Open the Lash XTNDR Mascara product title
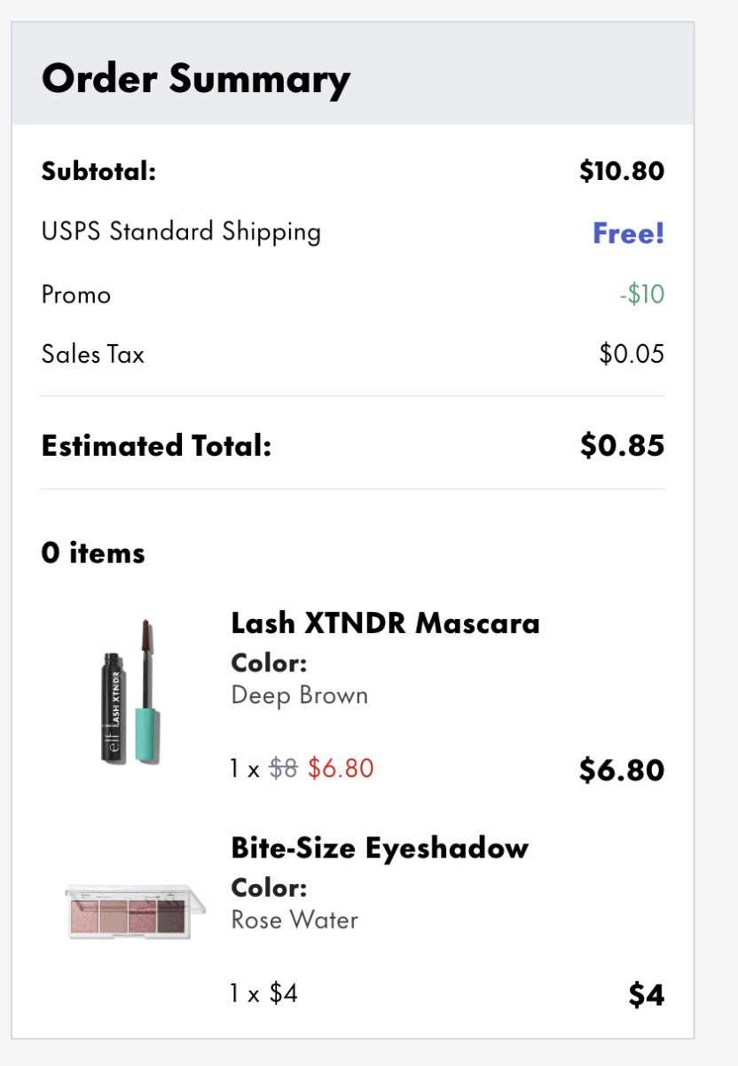 [385, 623]
